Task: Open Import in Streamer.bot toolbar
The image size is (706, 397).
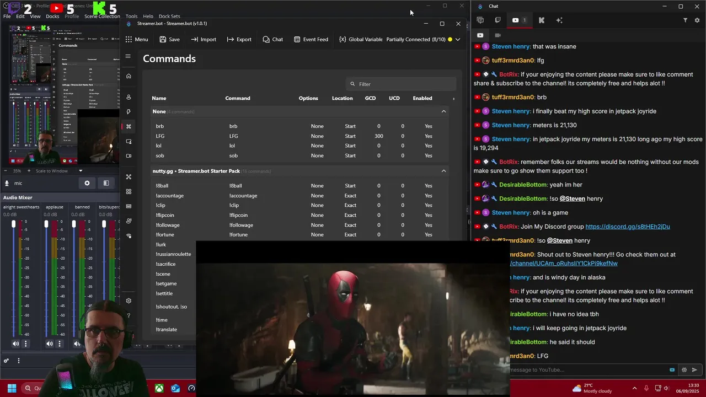Action: coord(204,40)
